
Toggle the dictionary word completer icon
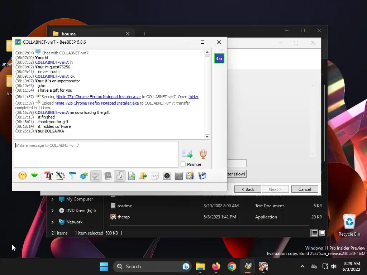tap(108, 175)
